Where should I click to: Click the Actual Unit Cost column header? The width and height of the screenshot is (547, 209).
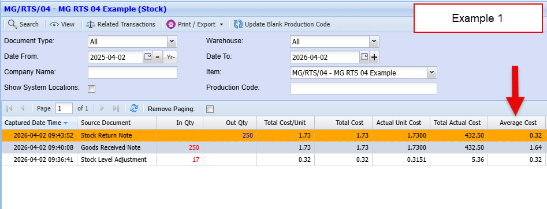click(401, 123)
